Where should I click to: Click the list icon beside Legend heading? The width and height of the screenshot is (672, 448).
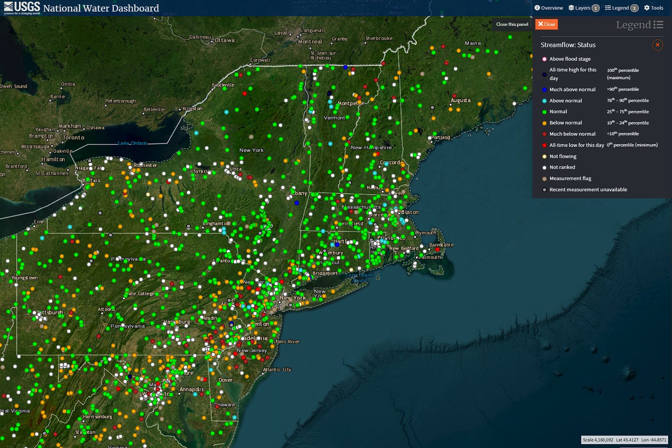click(x=658, y=25)
